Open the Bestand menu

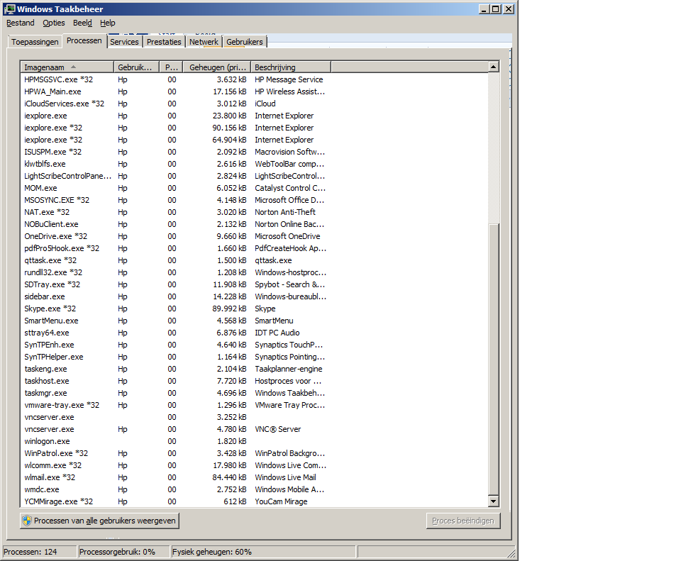click(21, 23)
